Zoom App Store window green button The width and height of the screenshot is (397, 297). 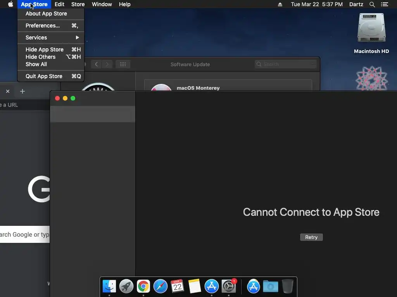[x=73, y=98]
